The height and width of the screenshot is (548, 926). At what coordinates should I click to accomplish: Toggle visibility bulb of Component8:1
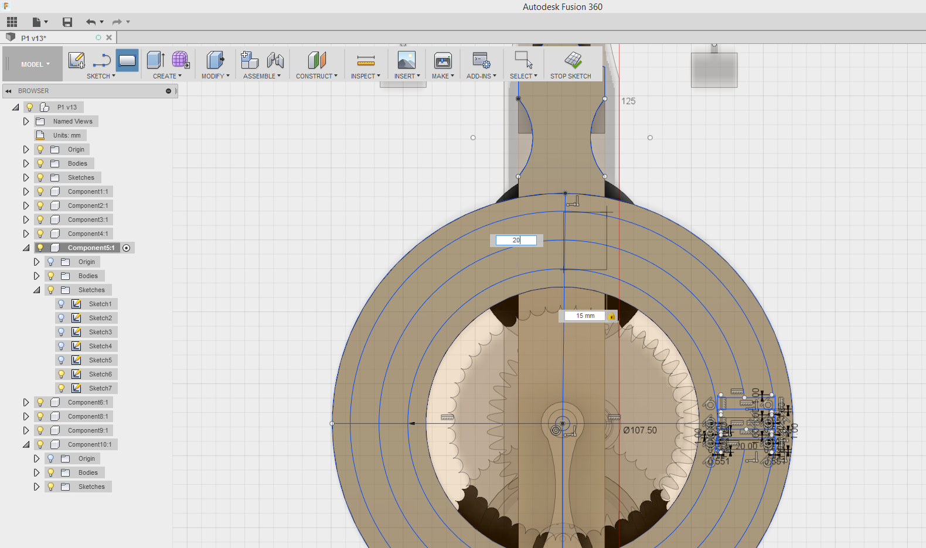tap(40, 416)
